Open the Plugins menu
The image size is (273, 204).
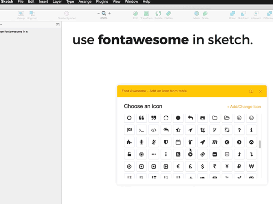click(x=102, y=2)
